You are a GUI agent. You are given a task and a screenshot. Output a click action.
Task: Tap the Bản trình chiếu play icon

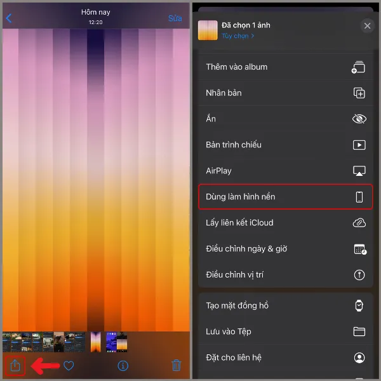[x=359, y=145]
